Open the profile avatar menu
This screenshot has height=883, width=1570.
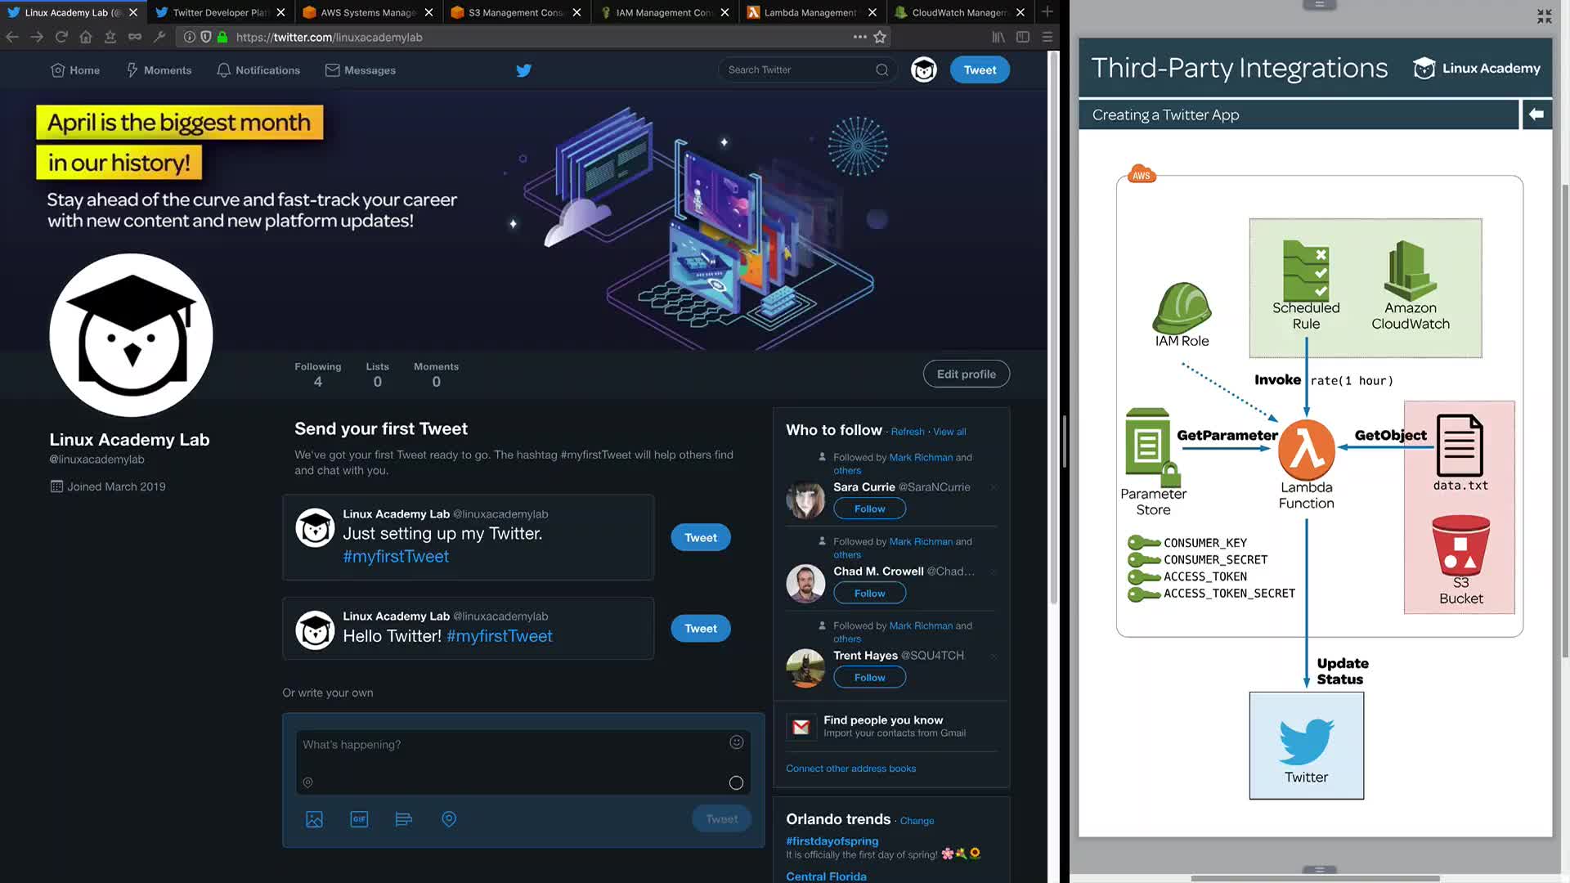coord(924,70)
